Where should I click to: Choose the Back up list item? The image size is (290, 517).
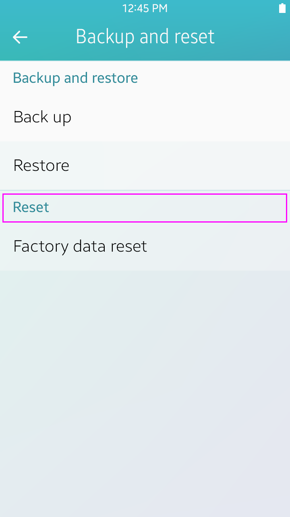(145, 117)
